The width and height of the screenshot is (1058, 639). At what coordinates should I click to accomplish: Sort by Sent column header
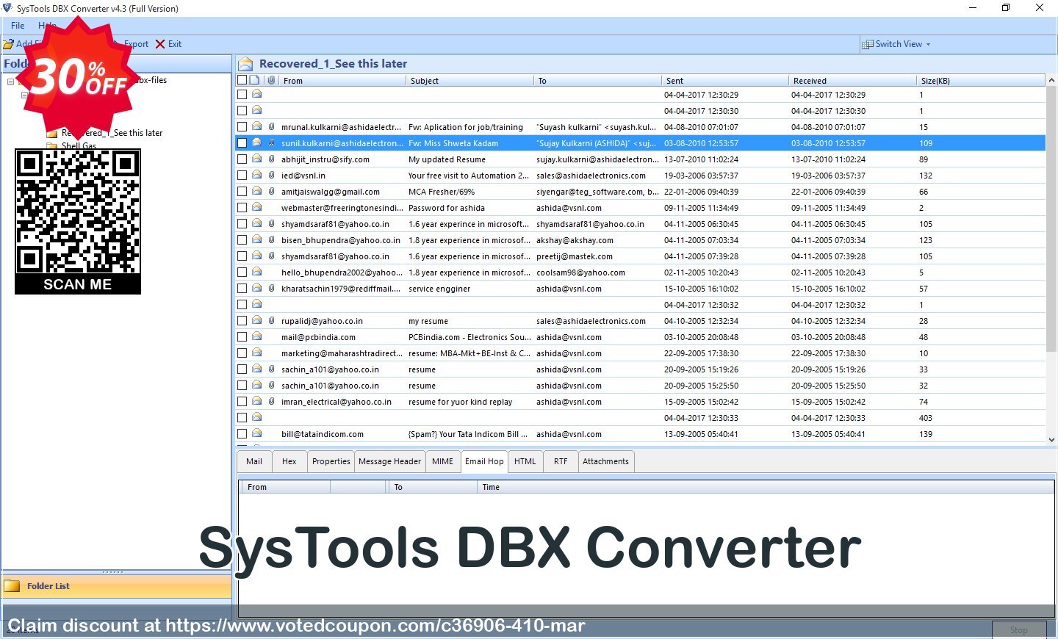[725, 81]
